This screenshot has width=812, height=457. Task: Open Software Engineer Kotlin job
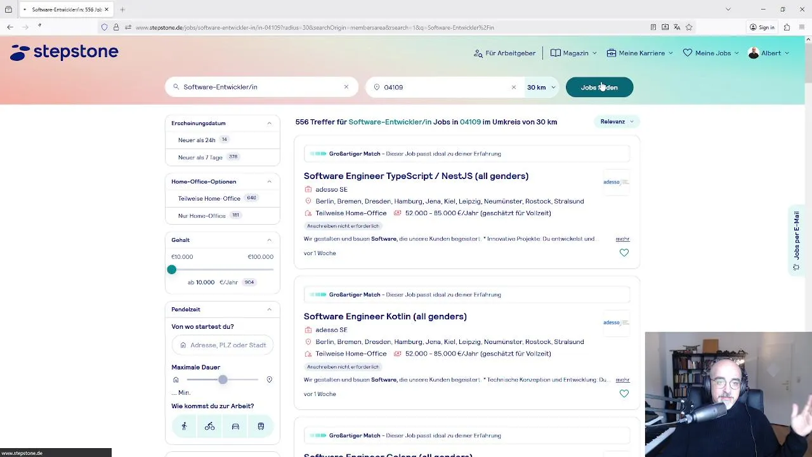pos(385,316)
